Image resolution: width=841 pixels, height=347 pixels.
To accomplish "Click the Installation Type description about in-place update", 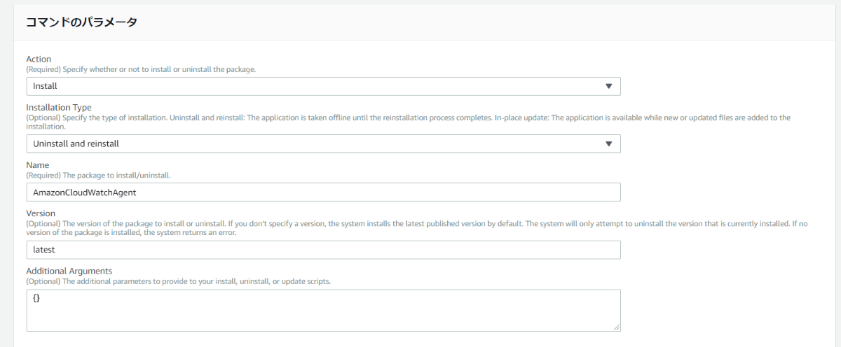I will click(409, 122).
